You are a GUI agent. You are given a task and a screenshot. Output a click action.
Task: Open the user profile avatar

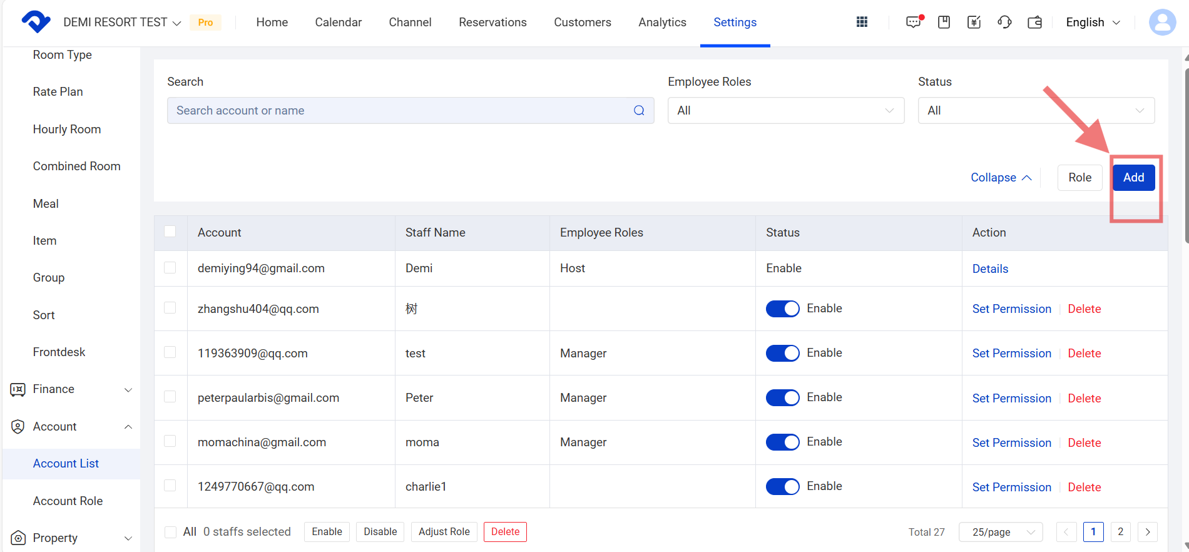coord(1162,23)
